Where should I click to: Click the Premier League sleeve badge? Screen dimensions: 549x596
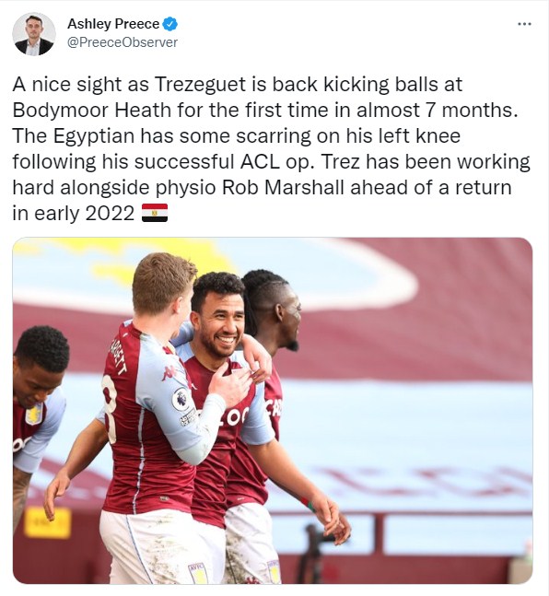[180, 399]
